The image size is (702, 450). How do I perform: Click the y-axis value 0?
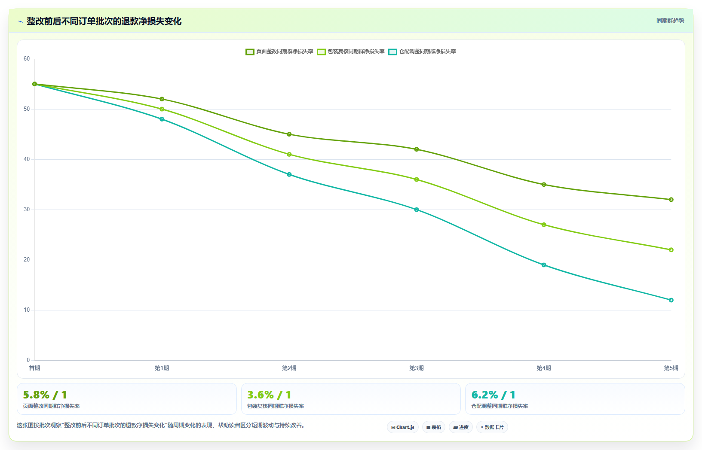(28, 360)
